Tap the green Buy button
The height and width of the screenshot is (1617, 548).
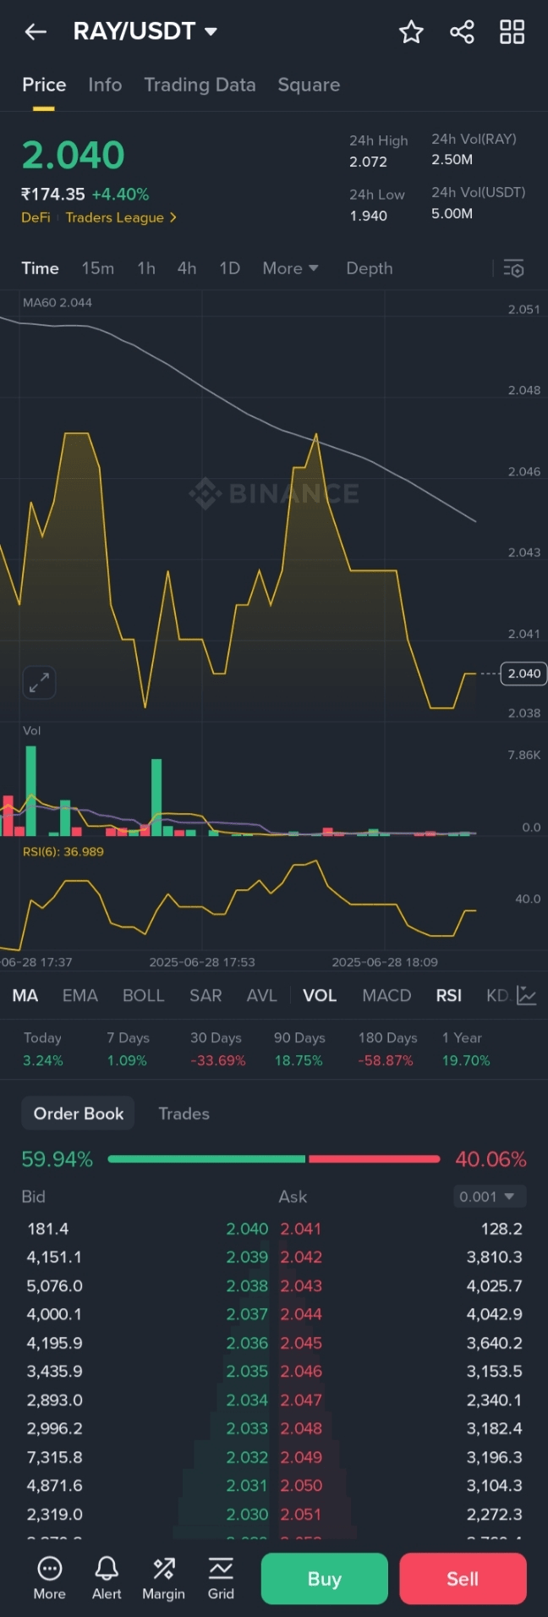325,1578
